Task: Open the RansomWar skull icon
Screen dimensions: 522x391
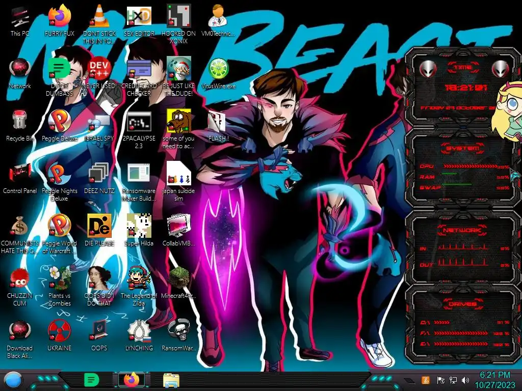Action: (x=178, y=336)
